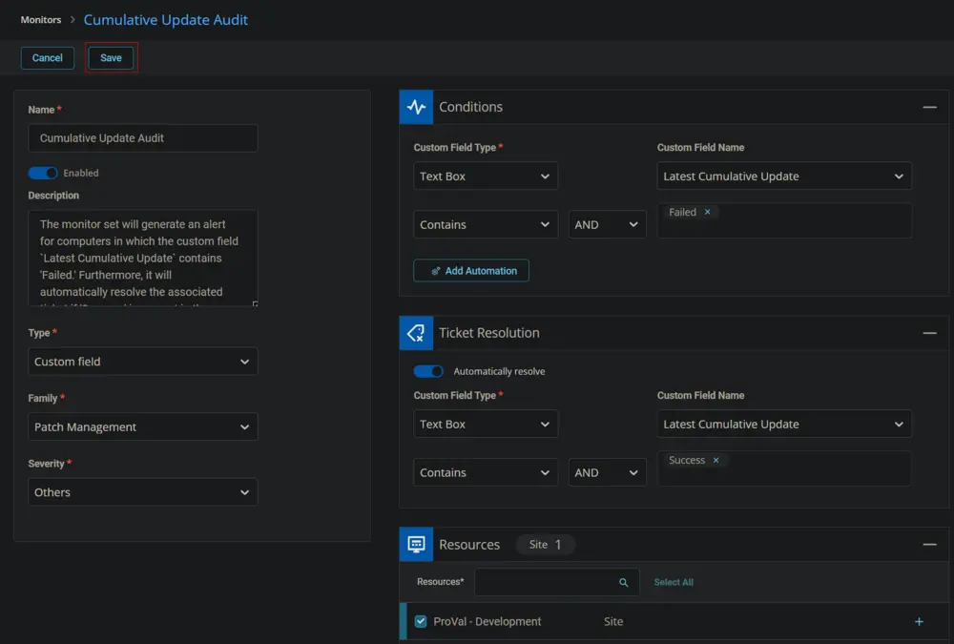954x644 pixels.
Task: Click the Resources monitor icon
Action: pos(416,544)
